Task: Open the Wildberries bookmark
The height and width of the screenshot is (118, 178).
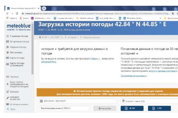Action: pos(41,18)
